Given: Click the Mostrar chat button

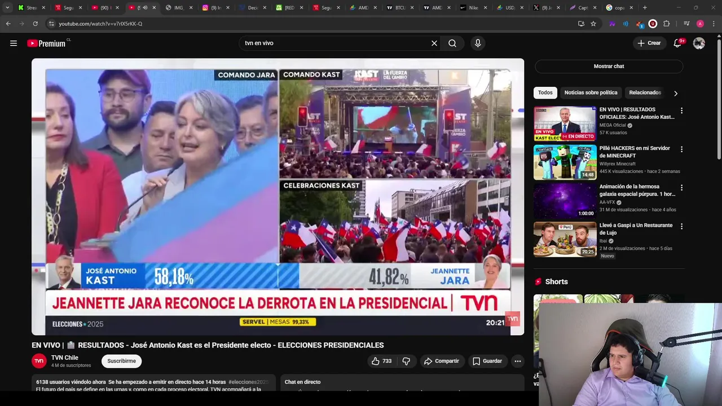Looking at the screenshot, I should point(609,66).
